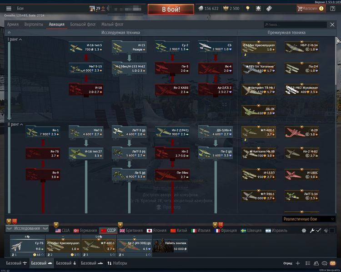This screenshot has height=272, width=341.
Task: Open the hamburger main menu
Action: point(9,8)
